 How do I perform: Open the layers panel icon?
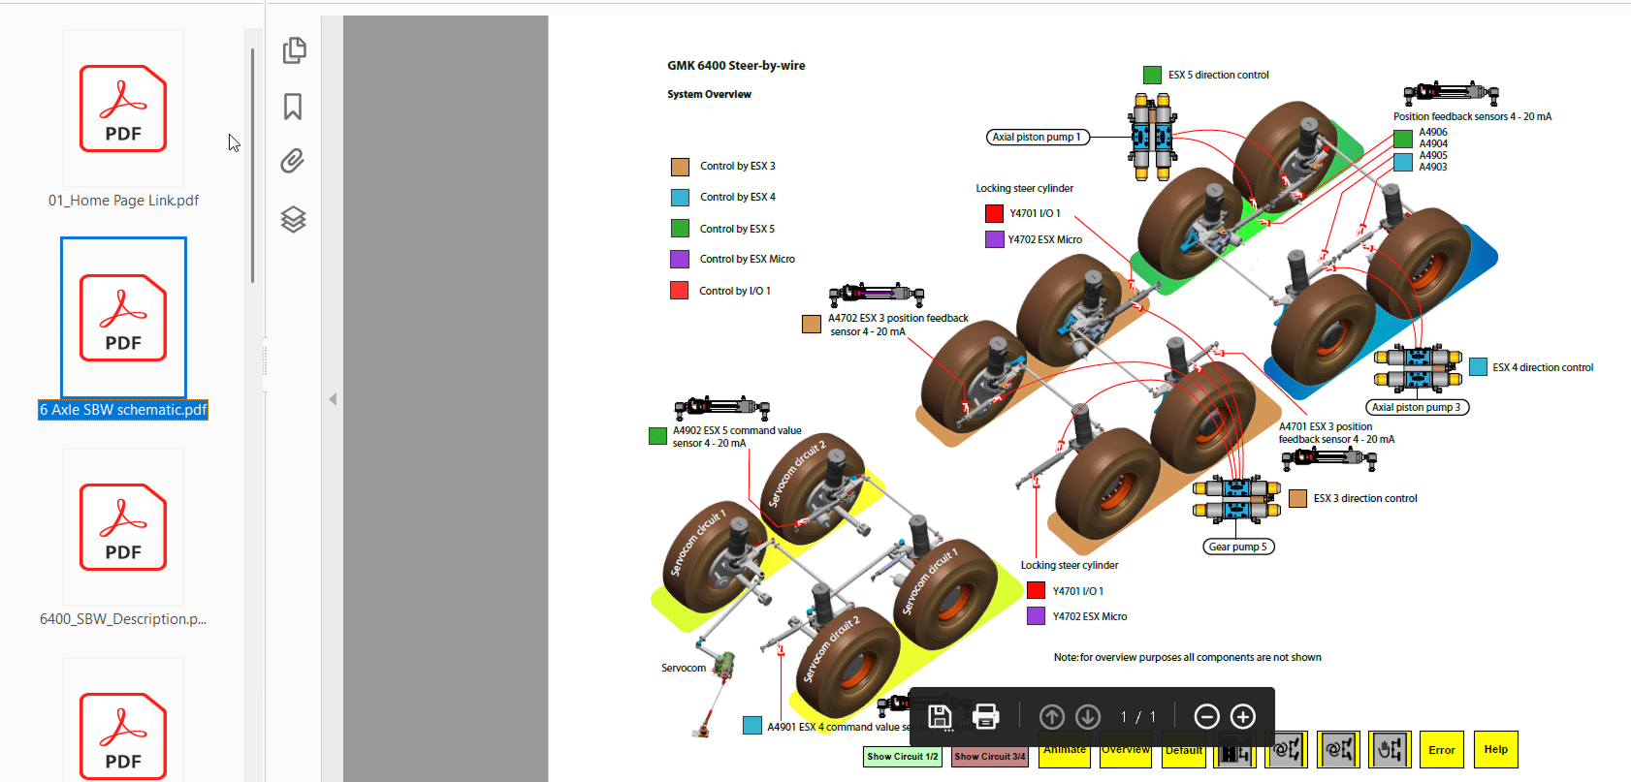coord(294,220)
